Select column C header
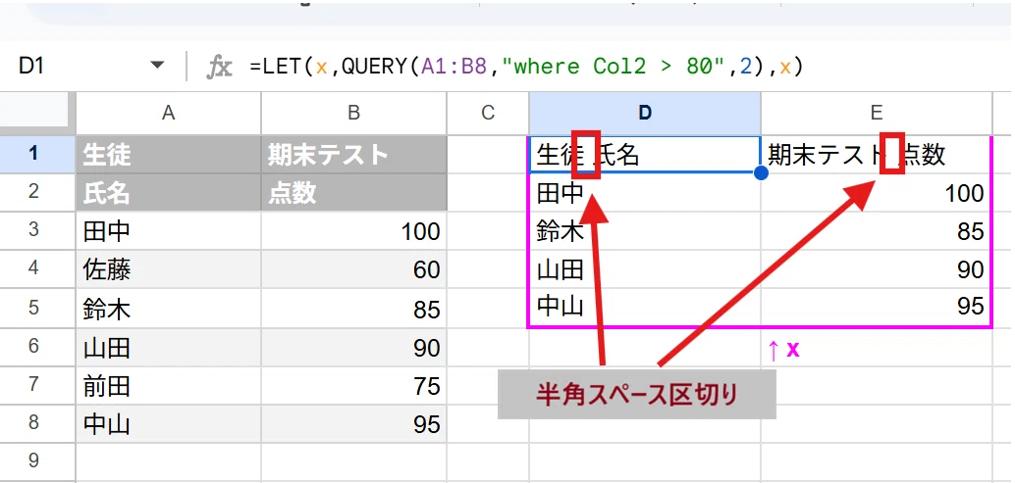 click(488, 113)
